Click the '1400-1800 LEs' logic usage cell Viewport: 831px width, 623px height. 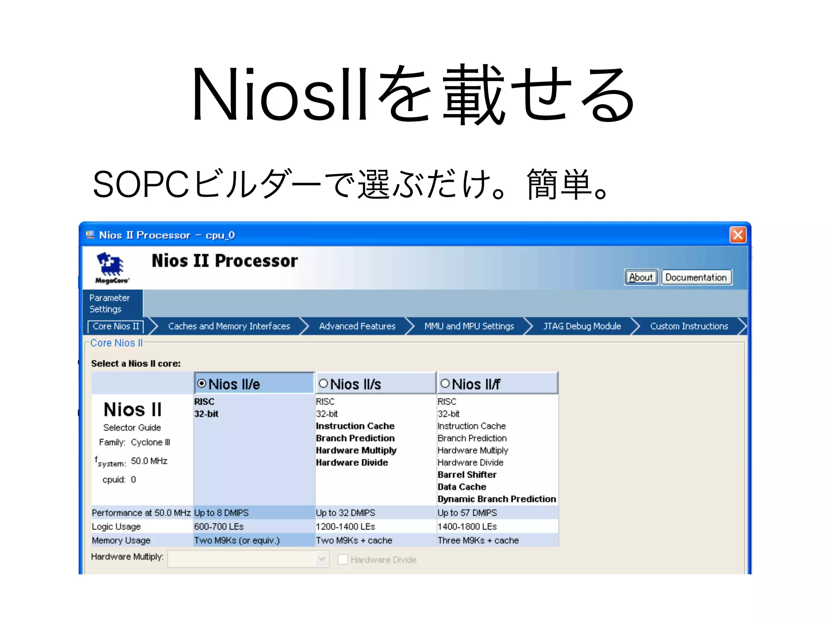(x=497, y=526)
